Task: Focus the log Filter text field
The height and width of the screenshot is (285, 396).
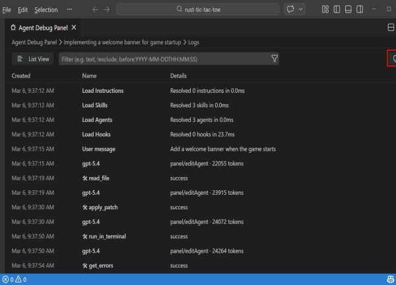Action: coord(169,59)
